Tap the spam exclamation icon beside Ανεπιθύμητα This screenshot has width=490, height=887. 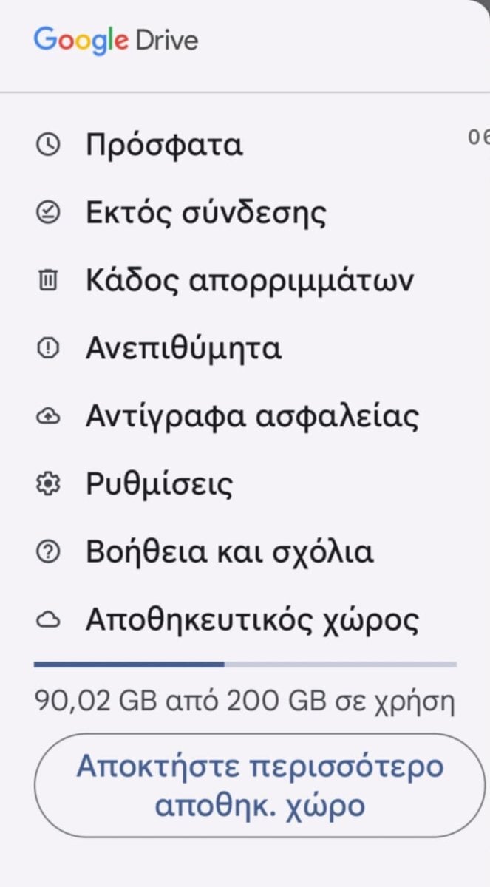coord(48,349)
